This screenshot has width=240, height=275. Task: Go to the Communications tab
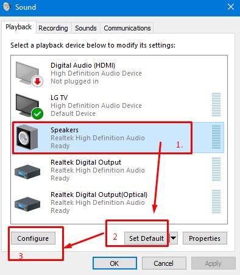click(x=127, y=28)
